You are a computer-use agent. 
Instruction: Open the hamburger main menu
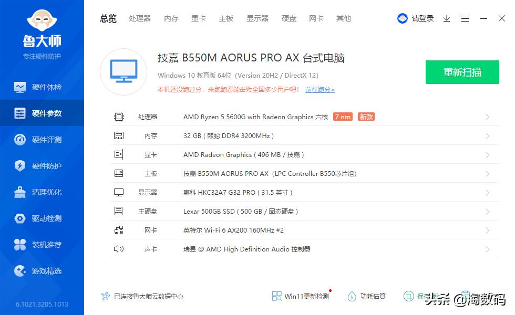(x=465, y=18)
